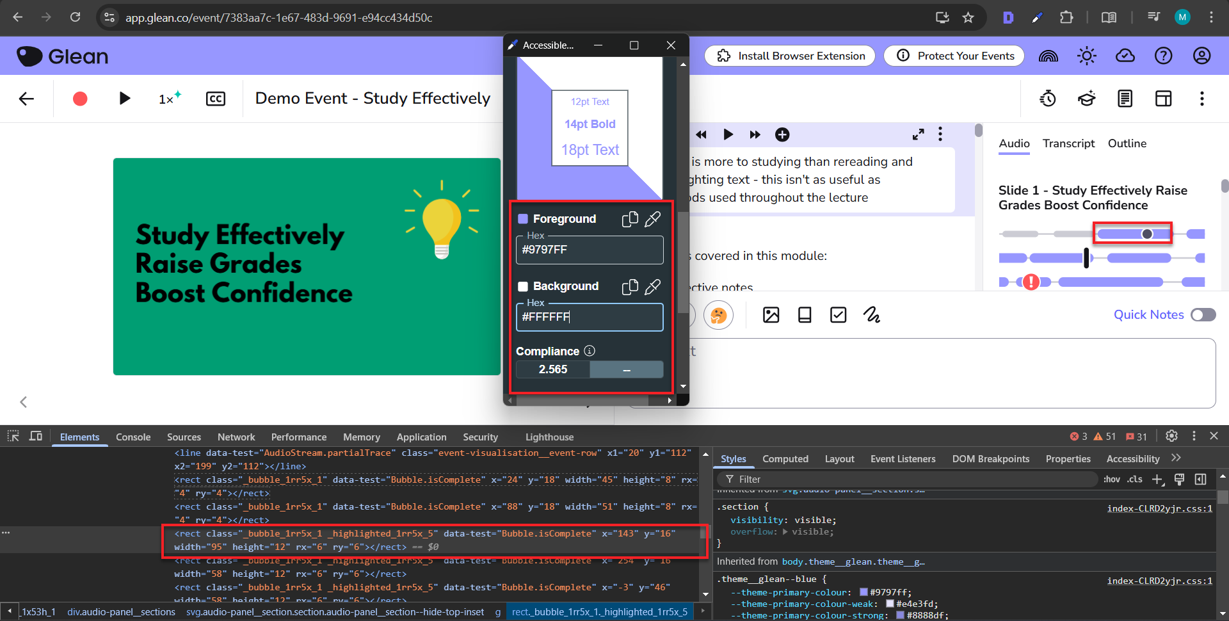The height and width of the screenshot is (621, 1229).
Task: Expand more DevTools style tabs chevron
Action: coord(1176,458)
